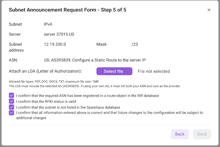Click the LOA must include AS note
This screenshot has width=220, height=147.
[x=95, y=86]
